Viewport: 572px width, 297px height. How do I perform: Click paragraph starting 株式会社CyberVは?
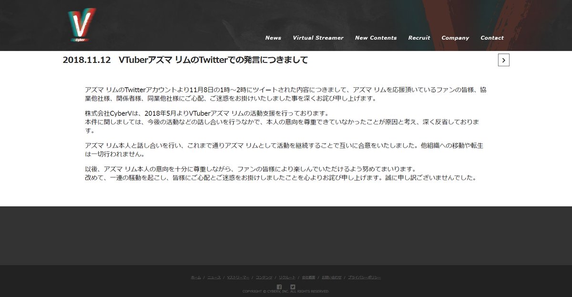282,122
